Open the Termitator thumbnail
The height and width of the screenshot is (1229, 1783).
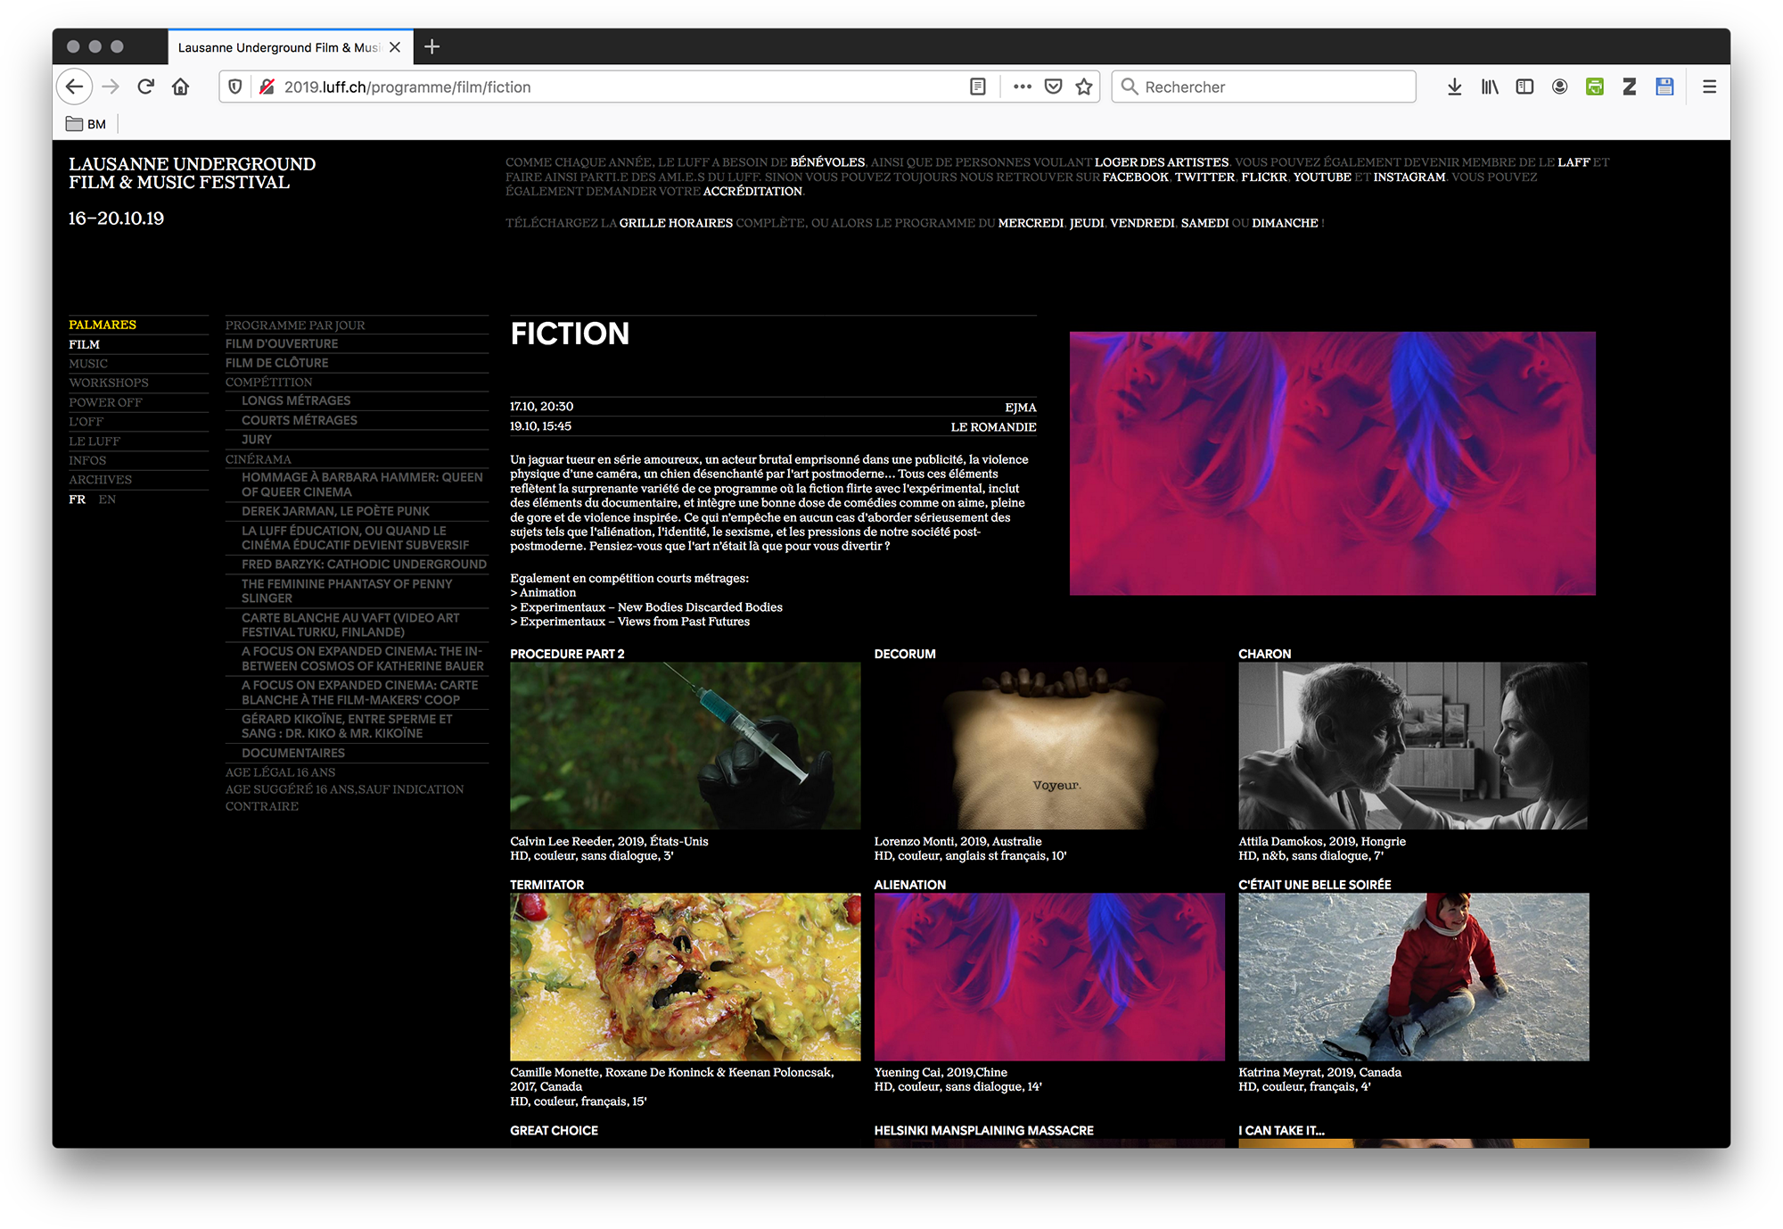(x=685, y=977)
